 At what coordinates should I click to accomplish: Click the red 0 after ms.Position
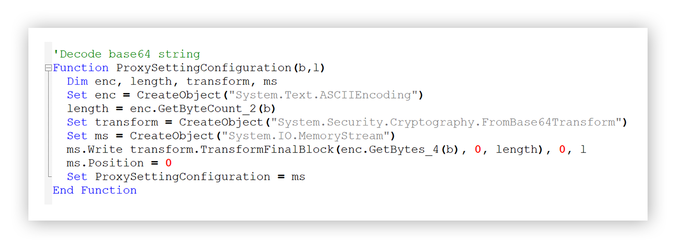(168, 163)
